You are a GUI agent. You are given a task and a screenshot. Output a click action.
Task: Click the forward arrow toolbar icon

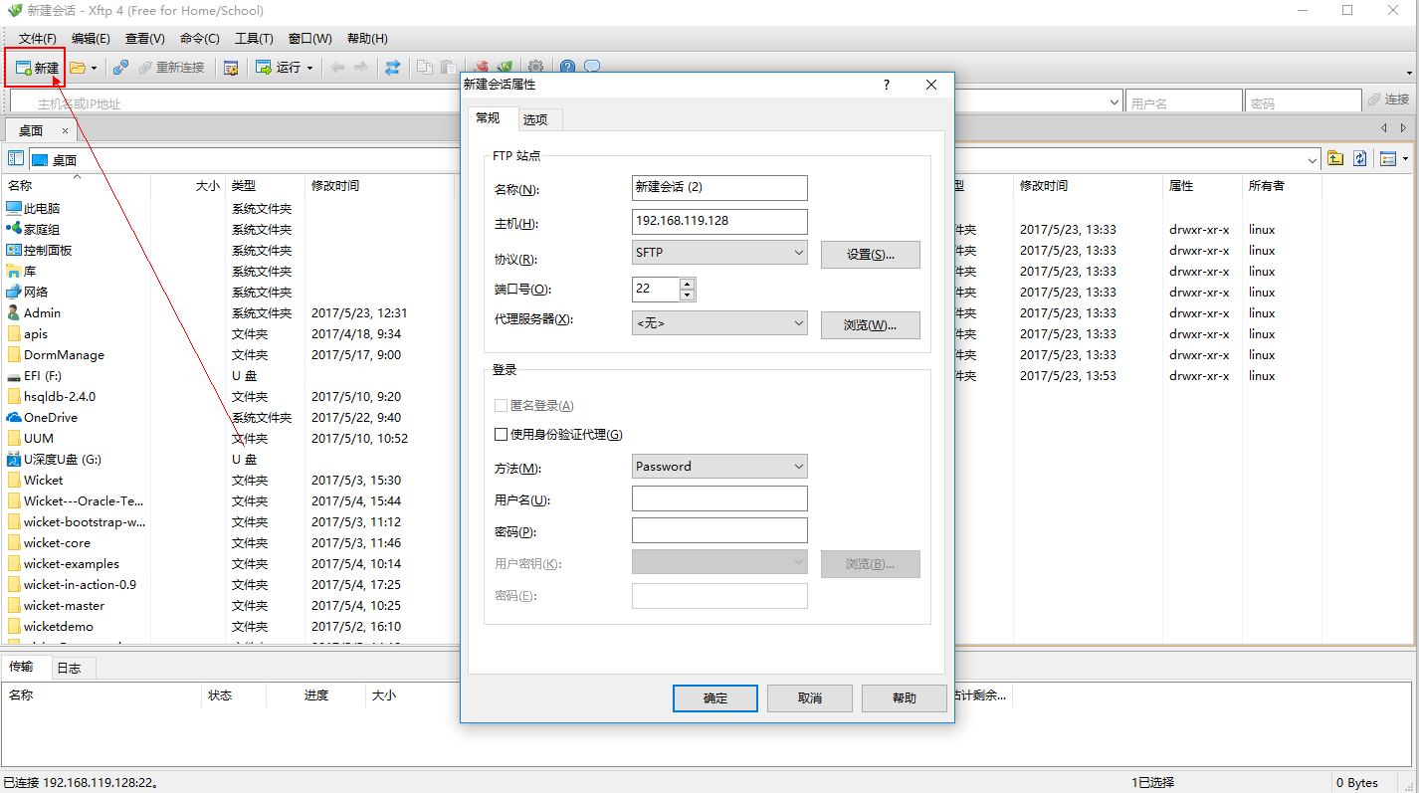[360, 68]
